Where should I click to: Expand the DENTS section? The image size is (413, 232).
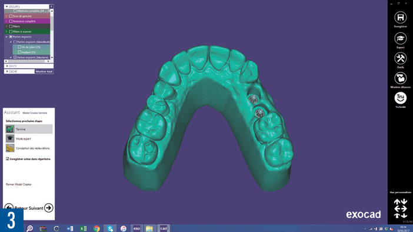click(x=7, y=66)
